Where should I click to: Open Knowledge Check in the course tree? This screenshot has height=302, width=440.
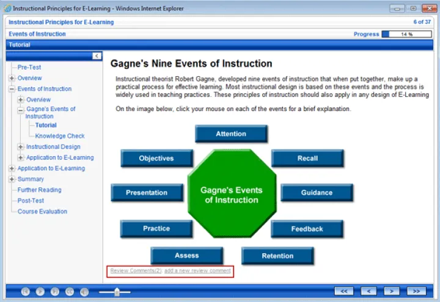pyautogui.click(x=60, y=136)
